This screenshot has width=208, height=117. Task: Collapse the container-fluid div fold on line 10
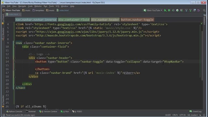click(x=15, y=47)
